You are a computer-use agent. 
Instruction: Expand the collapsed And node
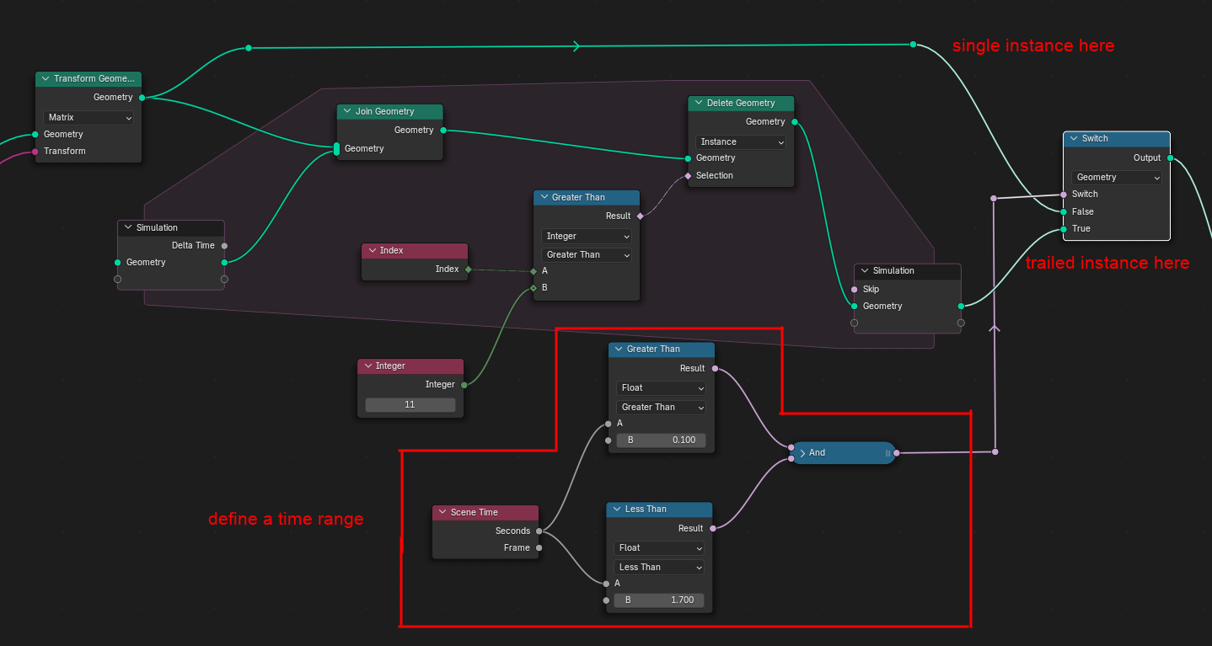pyautogui.click(x=802, y=453)
